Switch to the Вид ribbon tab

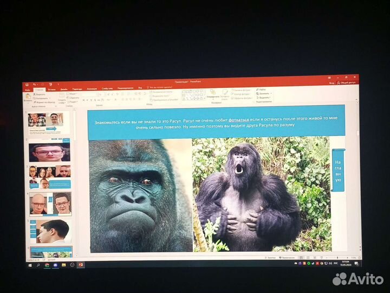(140, 88)
